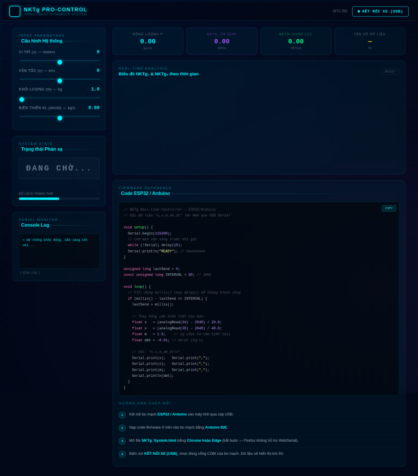418x476 pixels.
Task: Click the RESET chart button
Action: click(x=390, y=71)
